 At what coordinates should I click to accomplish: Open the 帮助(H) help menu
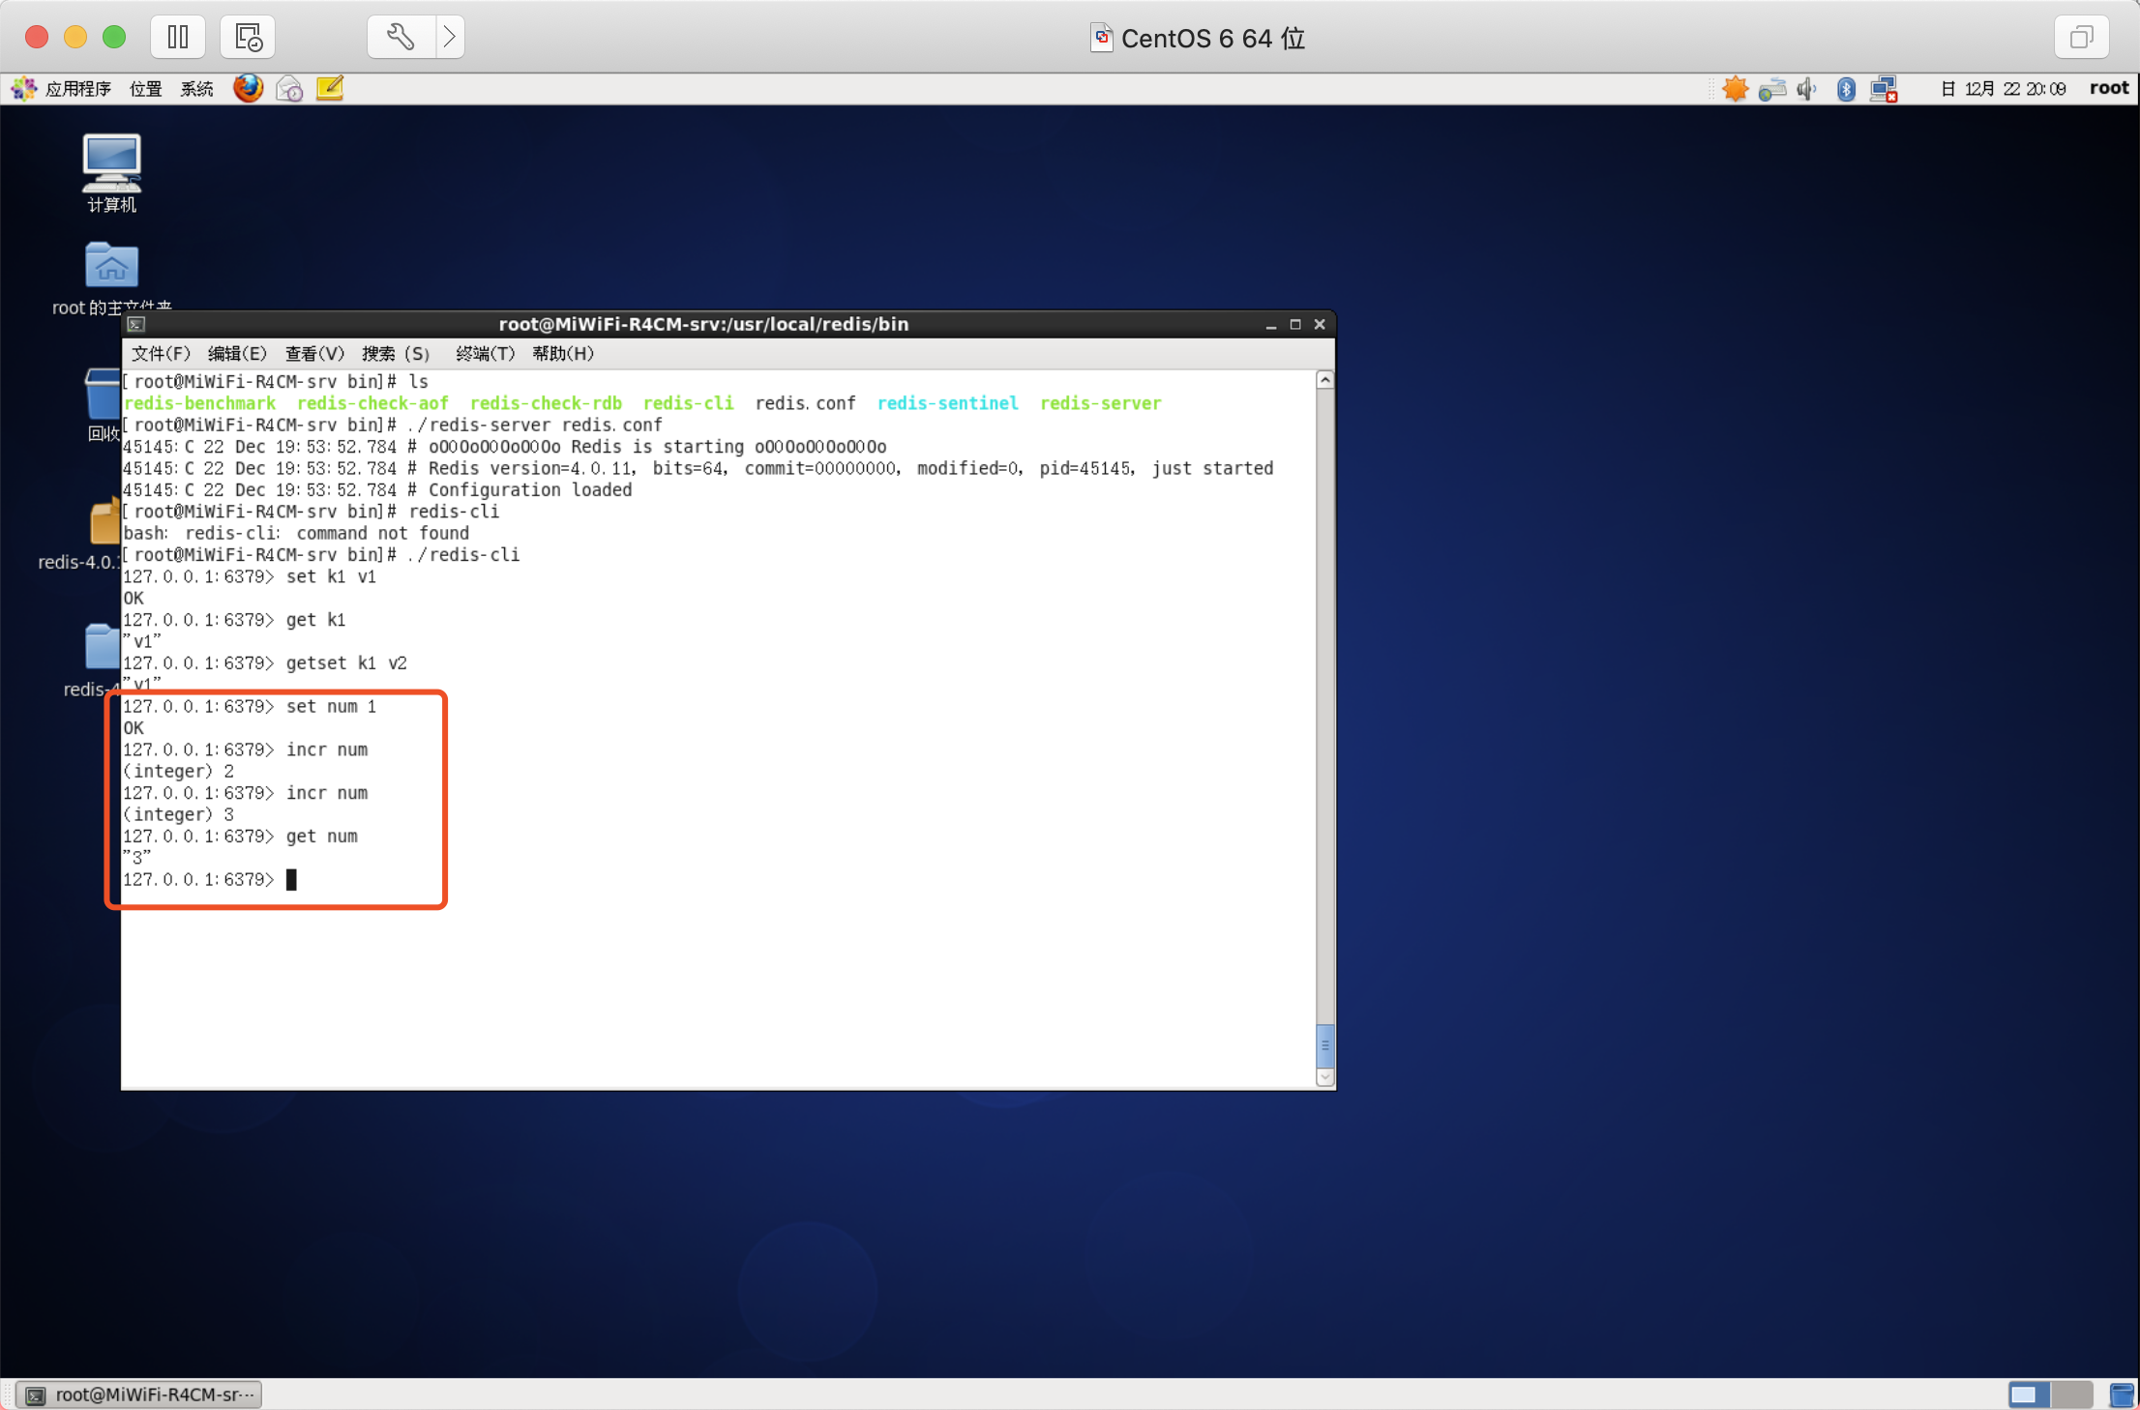562,354
